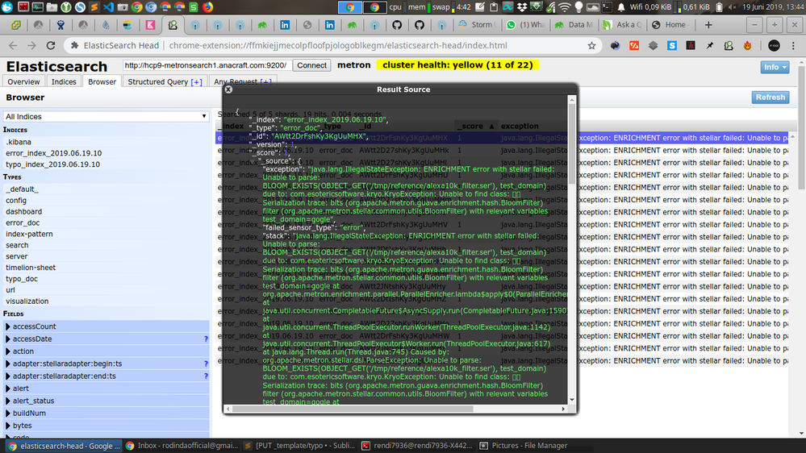This screenshot has height=453, width=806.
Task: Close the Result Source dialog
Action: tap(229, 89)
